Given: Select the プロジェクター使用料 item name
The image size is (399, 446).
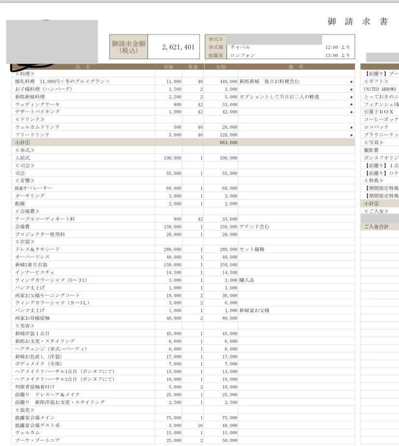Looking at the screenshot, I should [x=40, y=234].
